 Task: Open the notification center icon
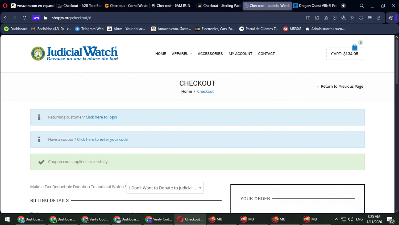390,220
